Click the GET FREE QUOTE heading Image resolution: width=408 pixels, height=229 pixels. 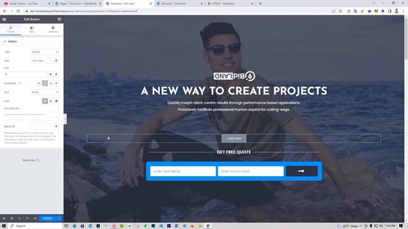pyautogui.click(x=234, y=152)
